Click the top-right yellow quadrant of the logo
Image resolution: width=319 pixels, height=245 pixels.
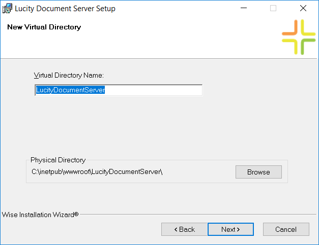(308, 27)
